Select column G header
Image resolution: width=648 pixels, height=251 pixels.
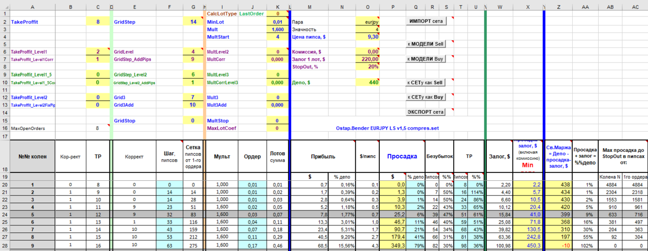193,7
